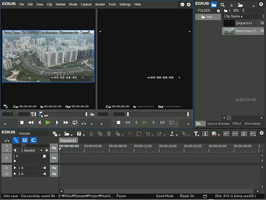Screen dimensions: 266x200
Task: Click the Ripple Delete icon
Action: [x=139, y=134]
